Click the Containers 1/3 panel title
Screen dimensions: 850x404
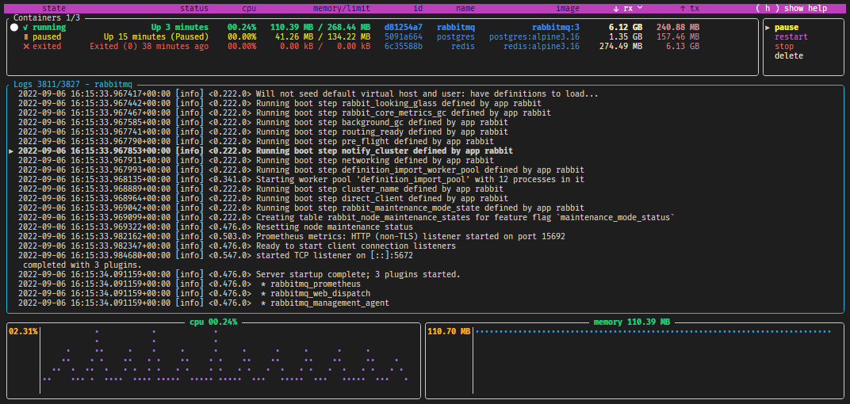coord(45,18)
